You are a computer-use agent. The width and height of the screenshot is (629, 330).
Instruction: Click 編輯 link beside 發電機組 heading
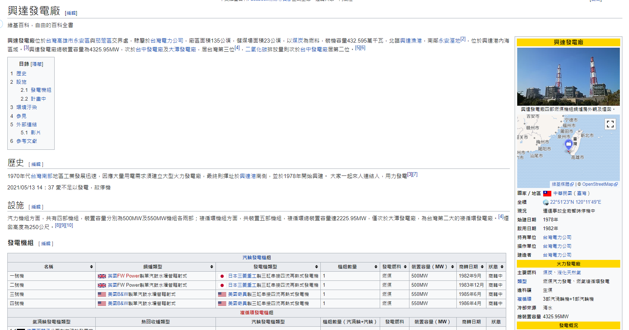coord(46,244)
